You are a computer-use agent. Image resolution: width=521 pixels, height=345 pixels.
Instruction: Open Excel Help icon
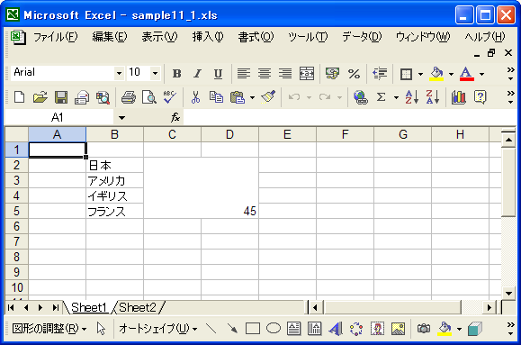coord(480,97)
